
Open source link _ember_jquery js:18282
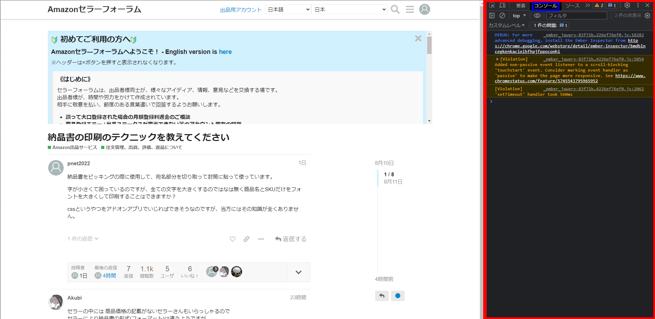coord(593,35)
